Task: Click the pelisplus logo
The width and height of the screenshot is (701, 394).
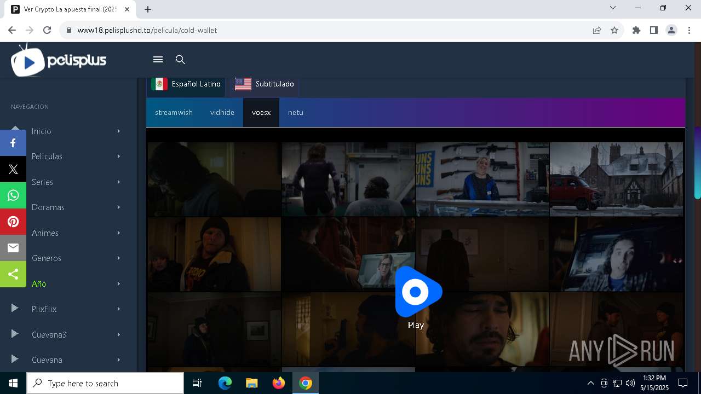Action: [59, 60]
